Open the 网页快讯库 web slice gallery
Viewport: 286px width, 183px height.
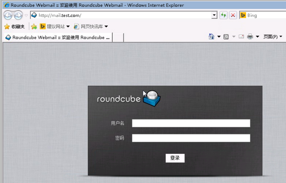click(91, 27)
